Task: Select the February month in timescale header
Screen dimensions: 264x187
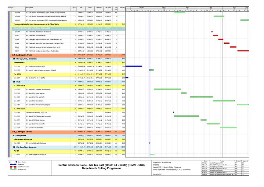Action: pyautogui.click(x=141, y=7)
